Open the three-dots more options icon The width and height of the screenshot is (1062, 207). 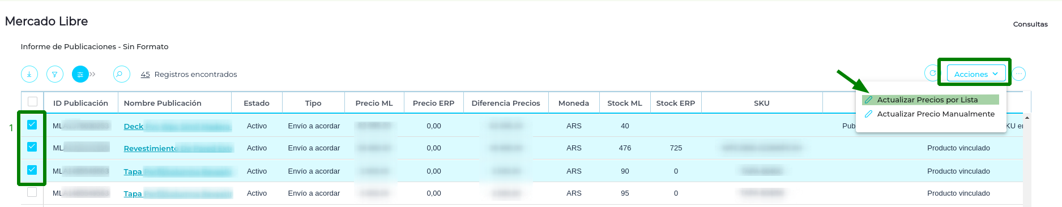pos(1019,74)
